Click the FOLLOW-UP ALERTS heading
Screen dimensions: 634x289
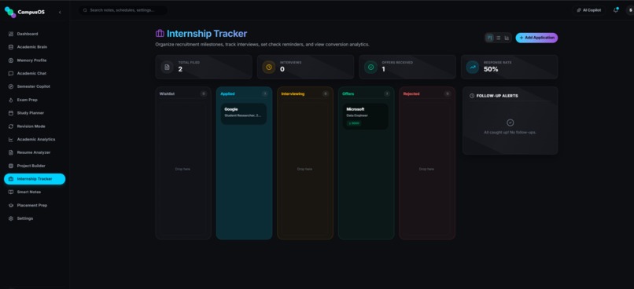pos(497,96)
